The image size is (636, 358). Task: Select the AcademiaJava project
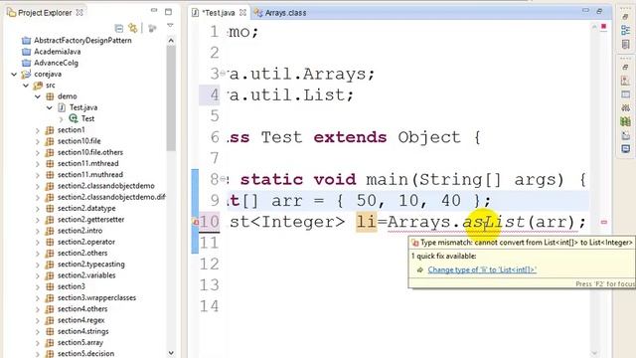pos(58,52)
